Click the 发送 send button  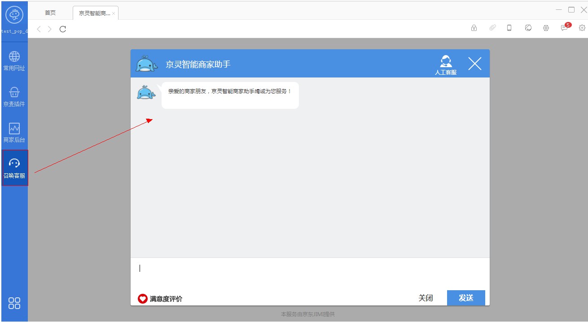pos(466,298)
